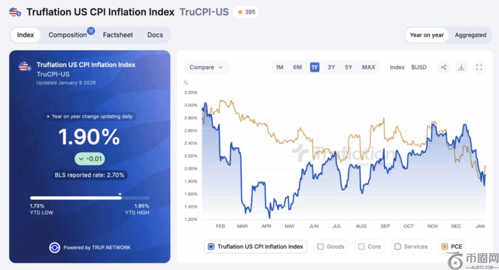Click the green -0.01 change badge
This screenshot has height=270, width=499.
click(x=90, y=159)
